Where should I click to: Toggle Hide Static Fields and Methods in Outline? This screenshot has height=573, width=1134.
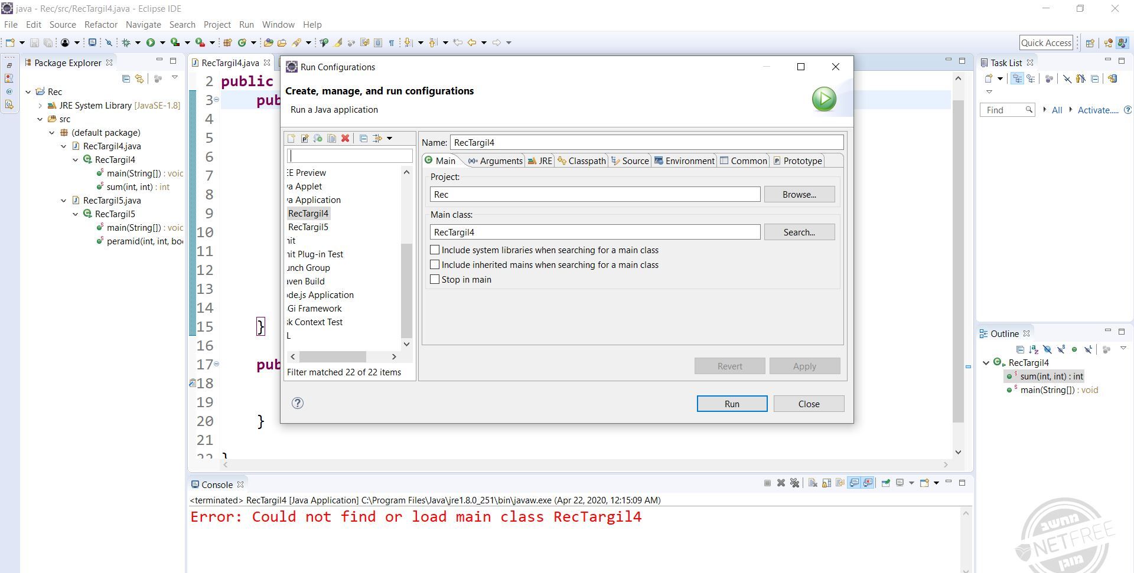1061,349
